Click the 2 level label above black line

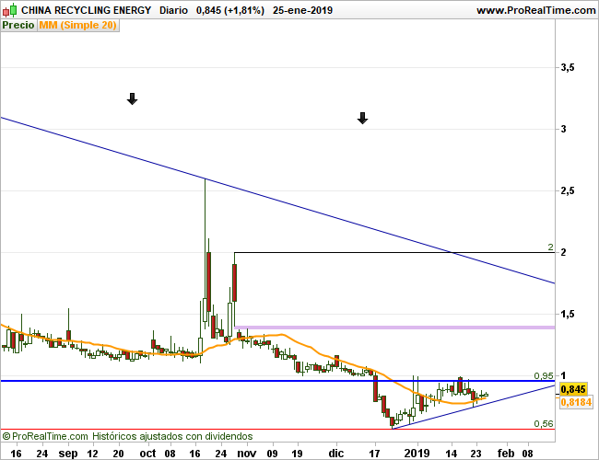click(x=550, y=247)
